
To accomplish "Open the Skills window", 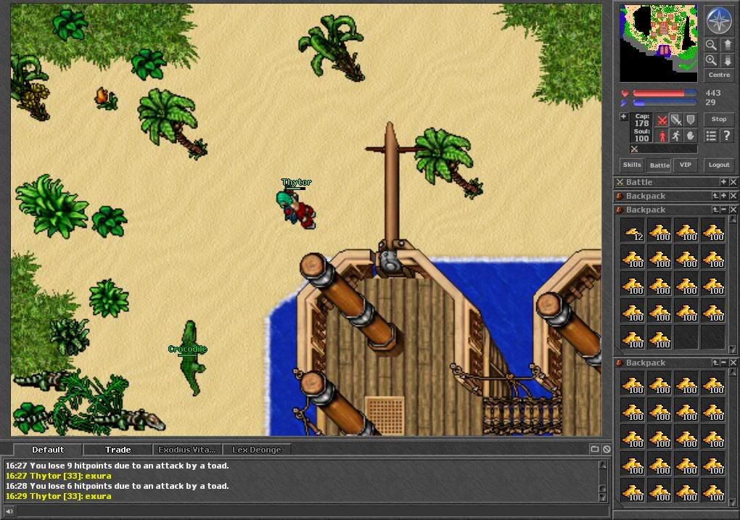I will pyautogui.click(x=632, y=165).
